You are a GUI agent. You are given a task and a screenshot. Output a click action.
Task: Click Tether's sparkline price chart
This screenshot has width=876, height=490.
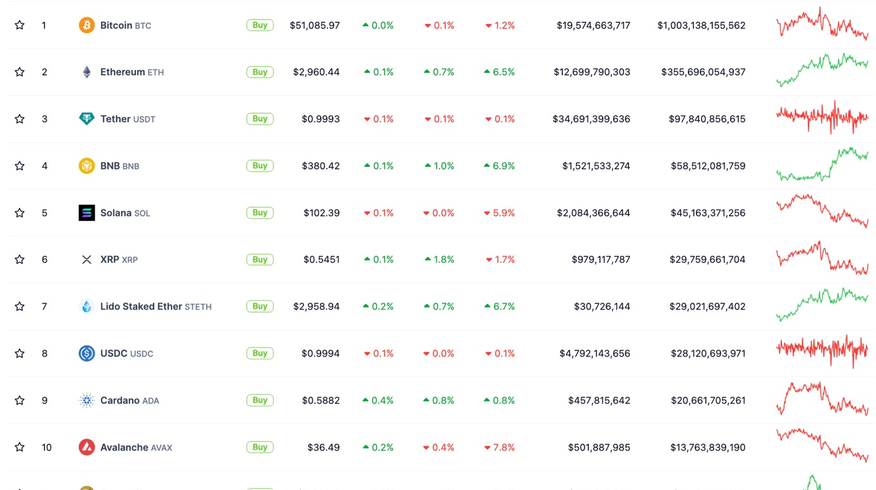click(822, 117)
